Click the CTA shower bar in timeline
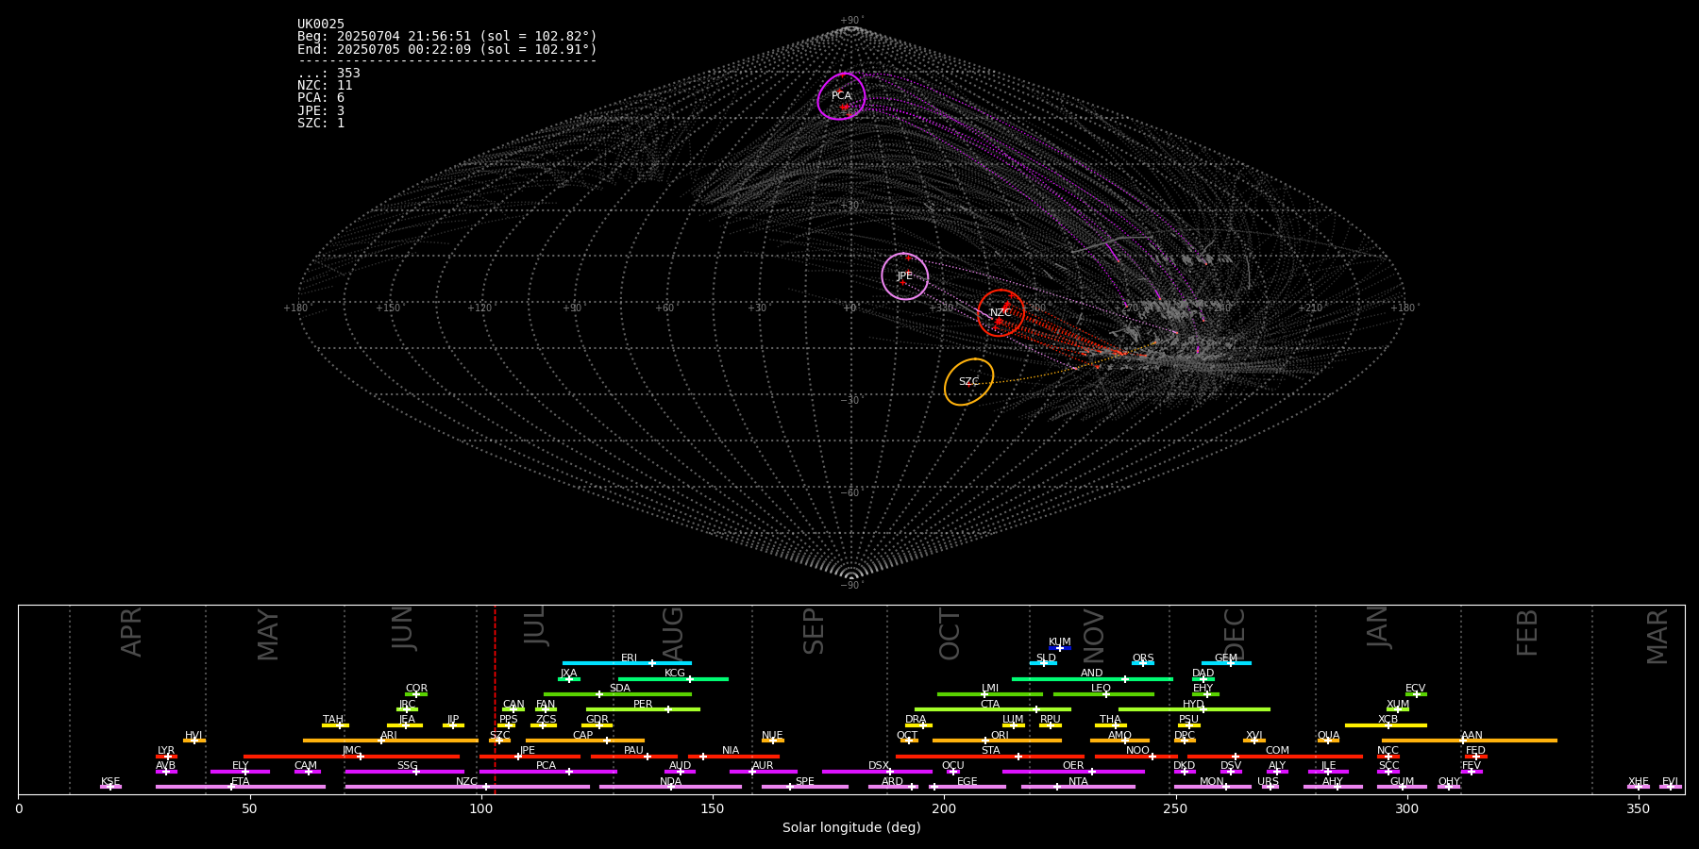The height and width of the screenshot is (849, 1699). coord(993,709)
